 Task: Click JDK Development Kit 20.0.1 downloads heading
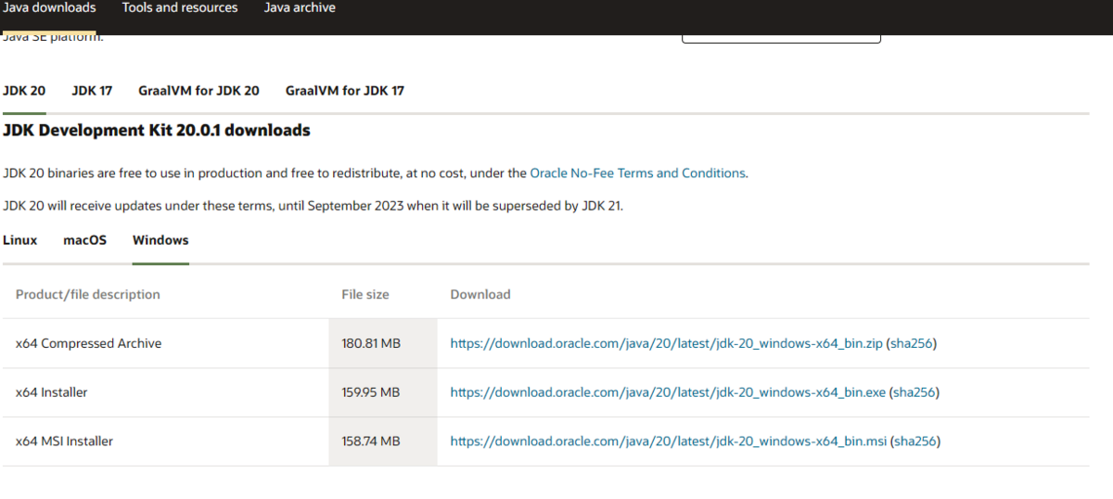(x=157, y=131)
